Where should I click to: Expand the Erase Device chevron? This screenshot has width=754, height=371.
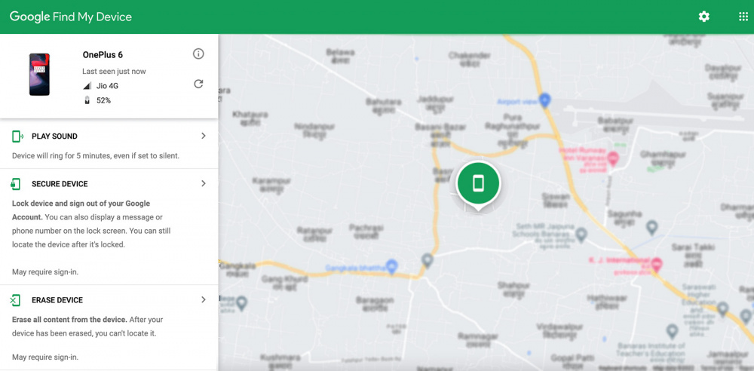(x=204, y=300)
